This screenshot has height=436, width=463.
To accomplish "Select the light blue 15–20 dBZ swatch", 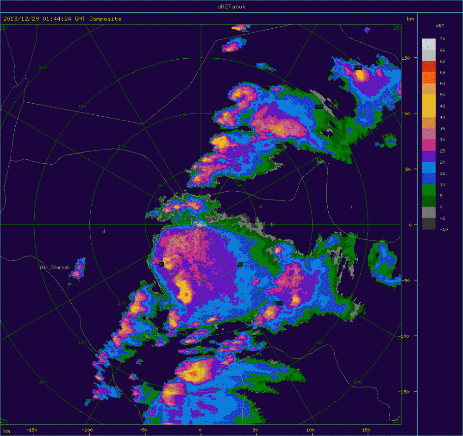I will 429,168.
